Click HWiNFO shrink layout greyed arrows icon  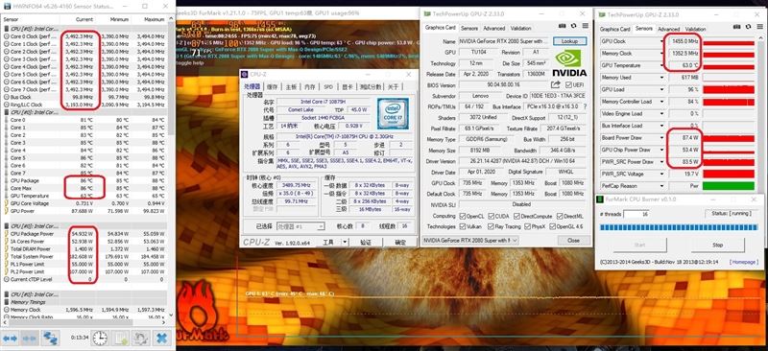(30, 338)
